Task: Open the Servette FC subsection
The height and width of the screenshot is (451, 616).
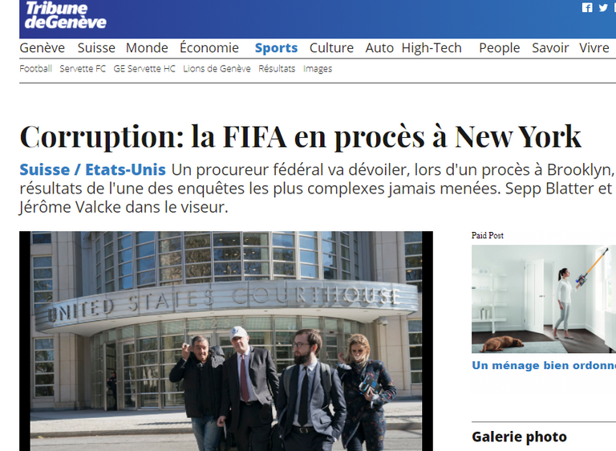Action: click(x=83, y=69)
